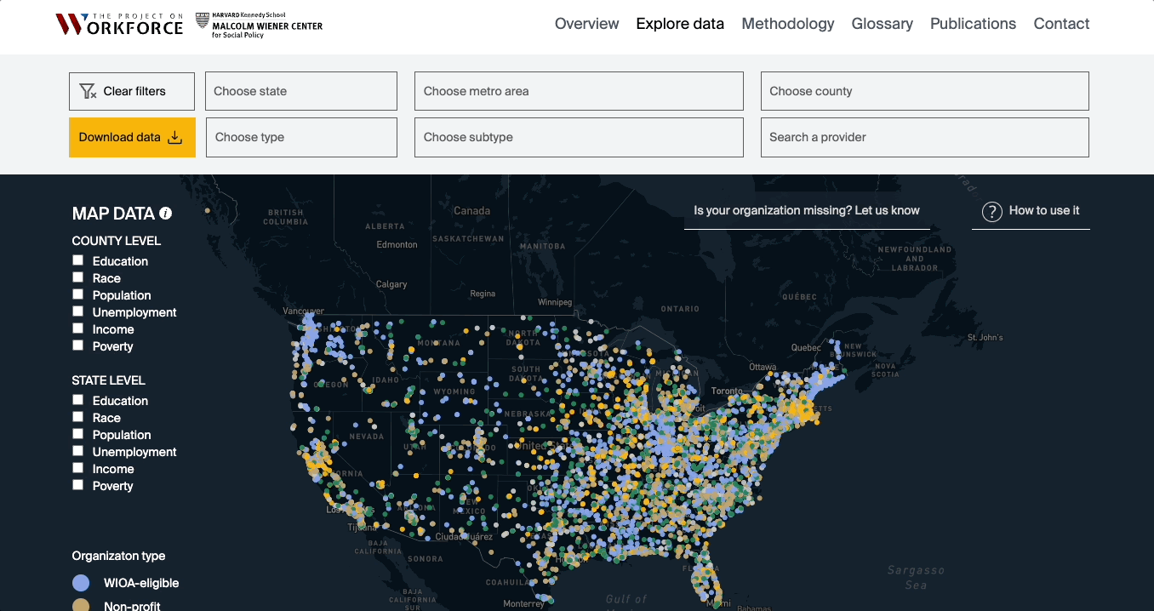
Task: Click 'Is your organization missing? Let us know'
Action: pos(806,210)
